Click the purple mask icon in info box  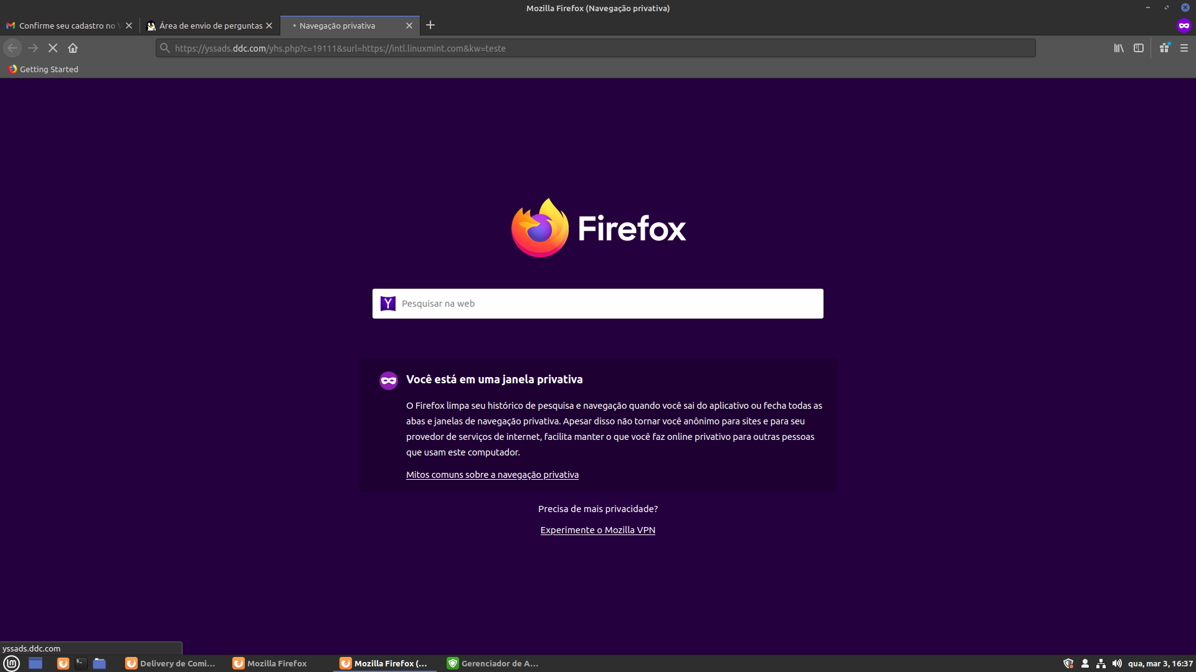pyautogui.click(x=389, y=380)
